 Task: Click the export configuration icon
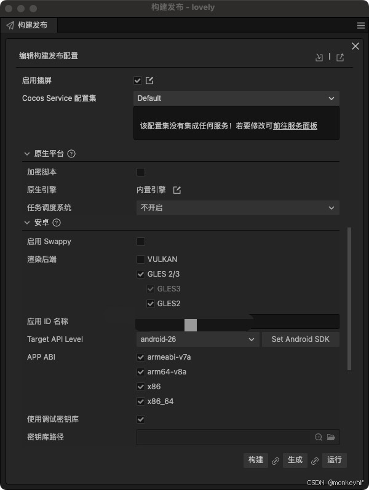click(340, 57)
